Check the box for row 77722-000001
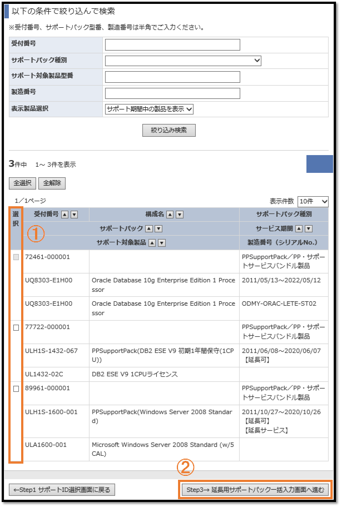The height and width of the screenshot is (507, 341). 16,327
